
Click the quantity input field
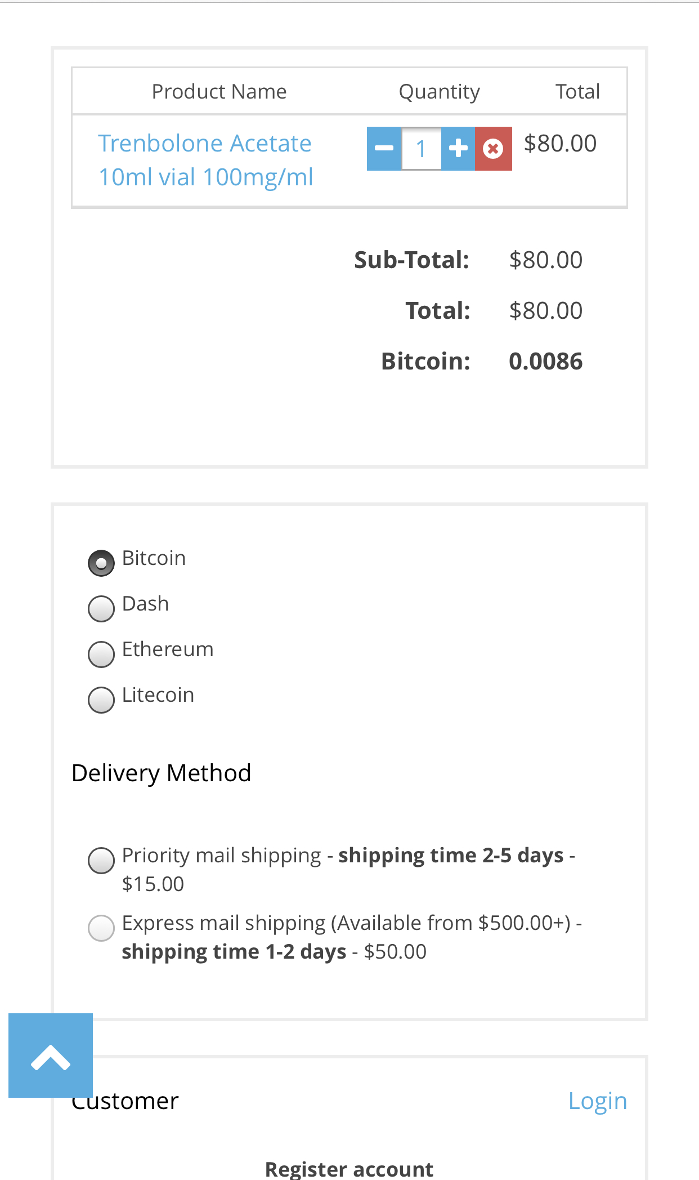click(421, 149)
